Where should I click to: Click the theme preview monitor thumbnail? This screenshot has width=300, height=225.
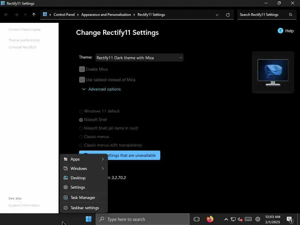click(x=273, y=72)
